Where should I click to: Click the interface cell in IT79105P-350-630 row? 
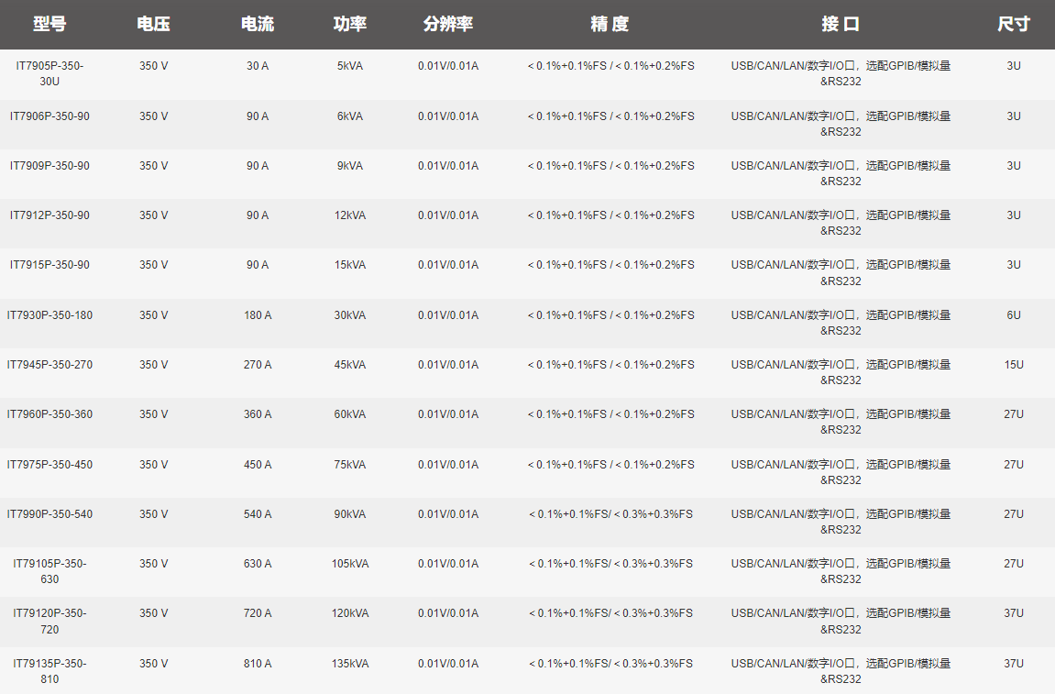coord(841,571)
